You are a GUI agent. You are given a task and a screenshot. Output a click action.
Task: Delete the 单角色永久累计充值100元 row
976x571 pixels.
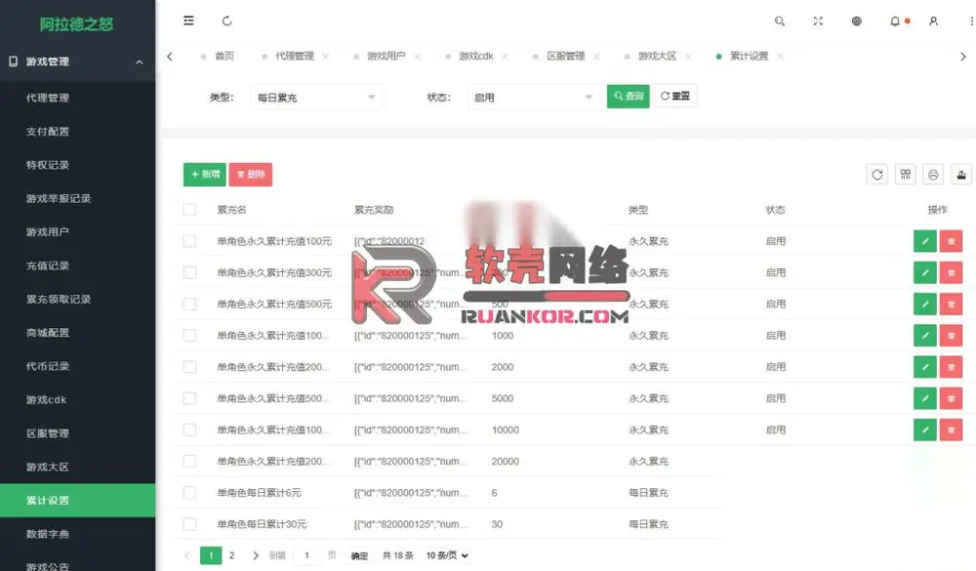pos(951,241)
